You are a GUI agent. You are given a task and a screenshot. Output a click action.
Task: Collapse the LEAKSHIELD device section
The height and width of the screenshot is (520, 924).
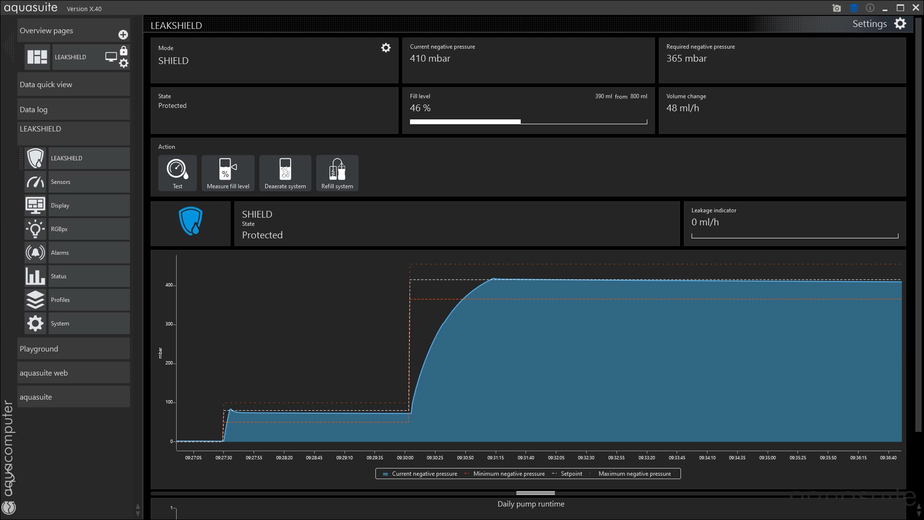click(x=74, y=133)
